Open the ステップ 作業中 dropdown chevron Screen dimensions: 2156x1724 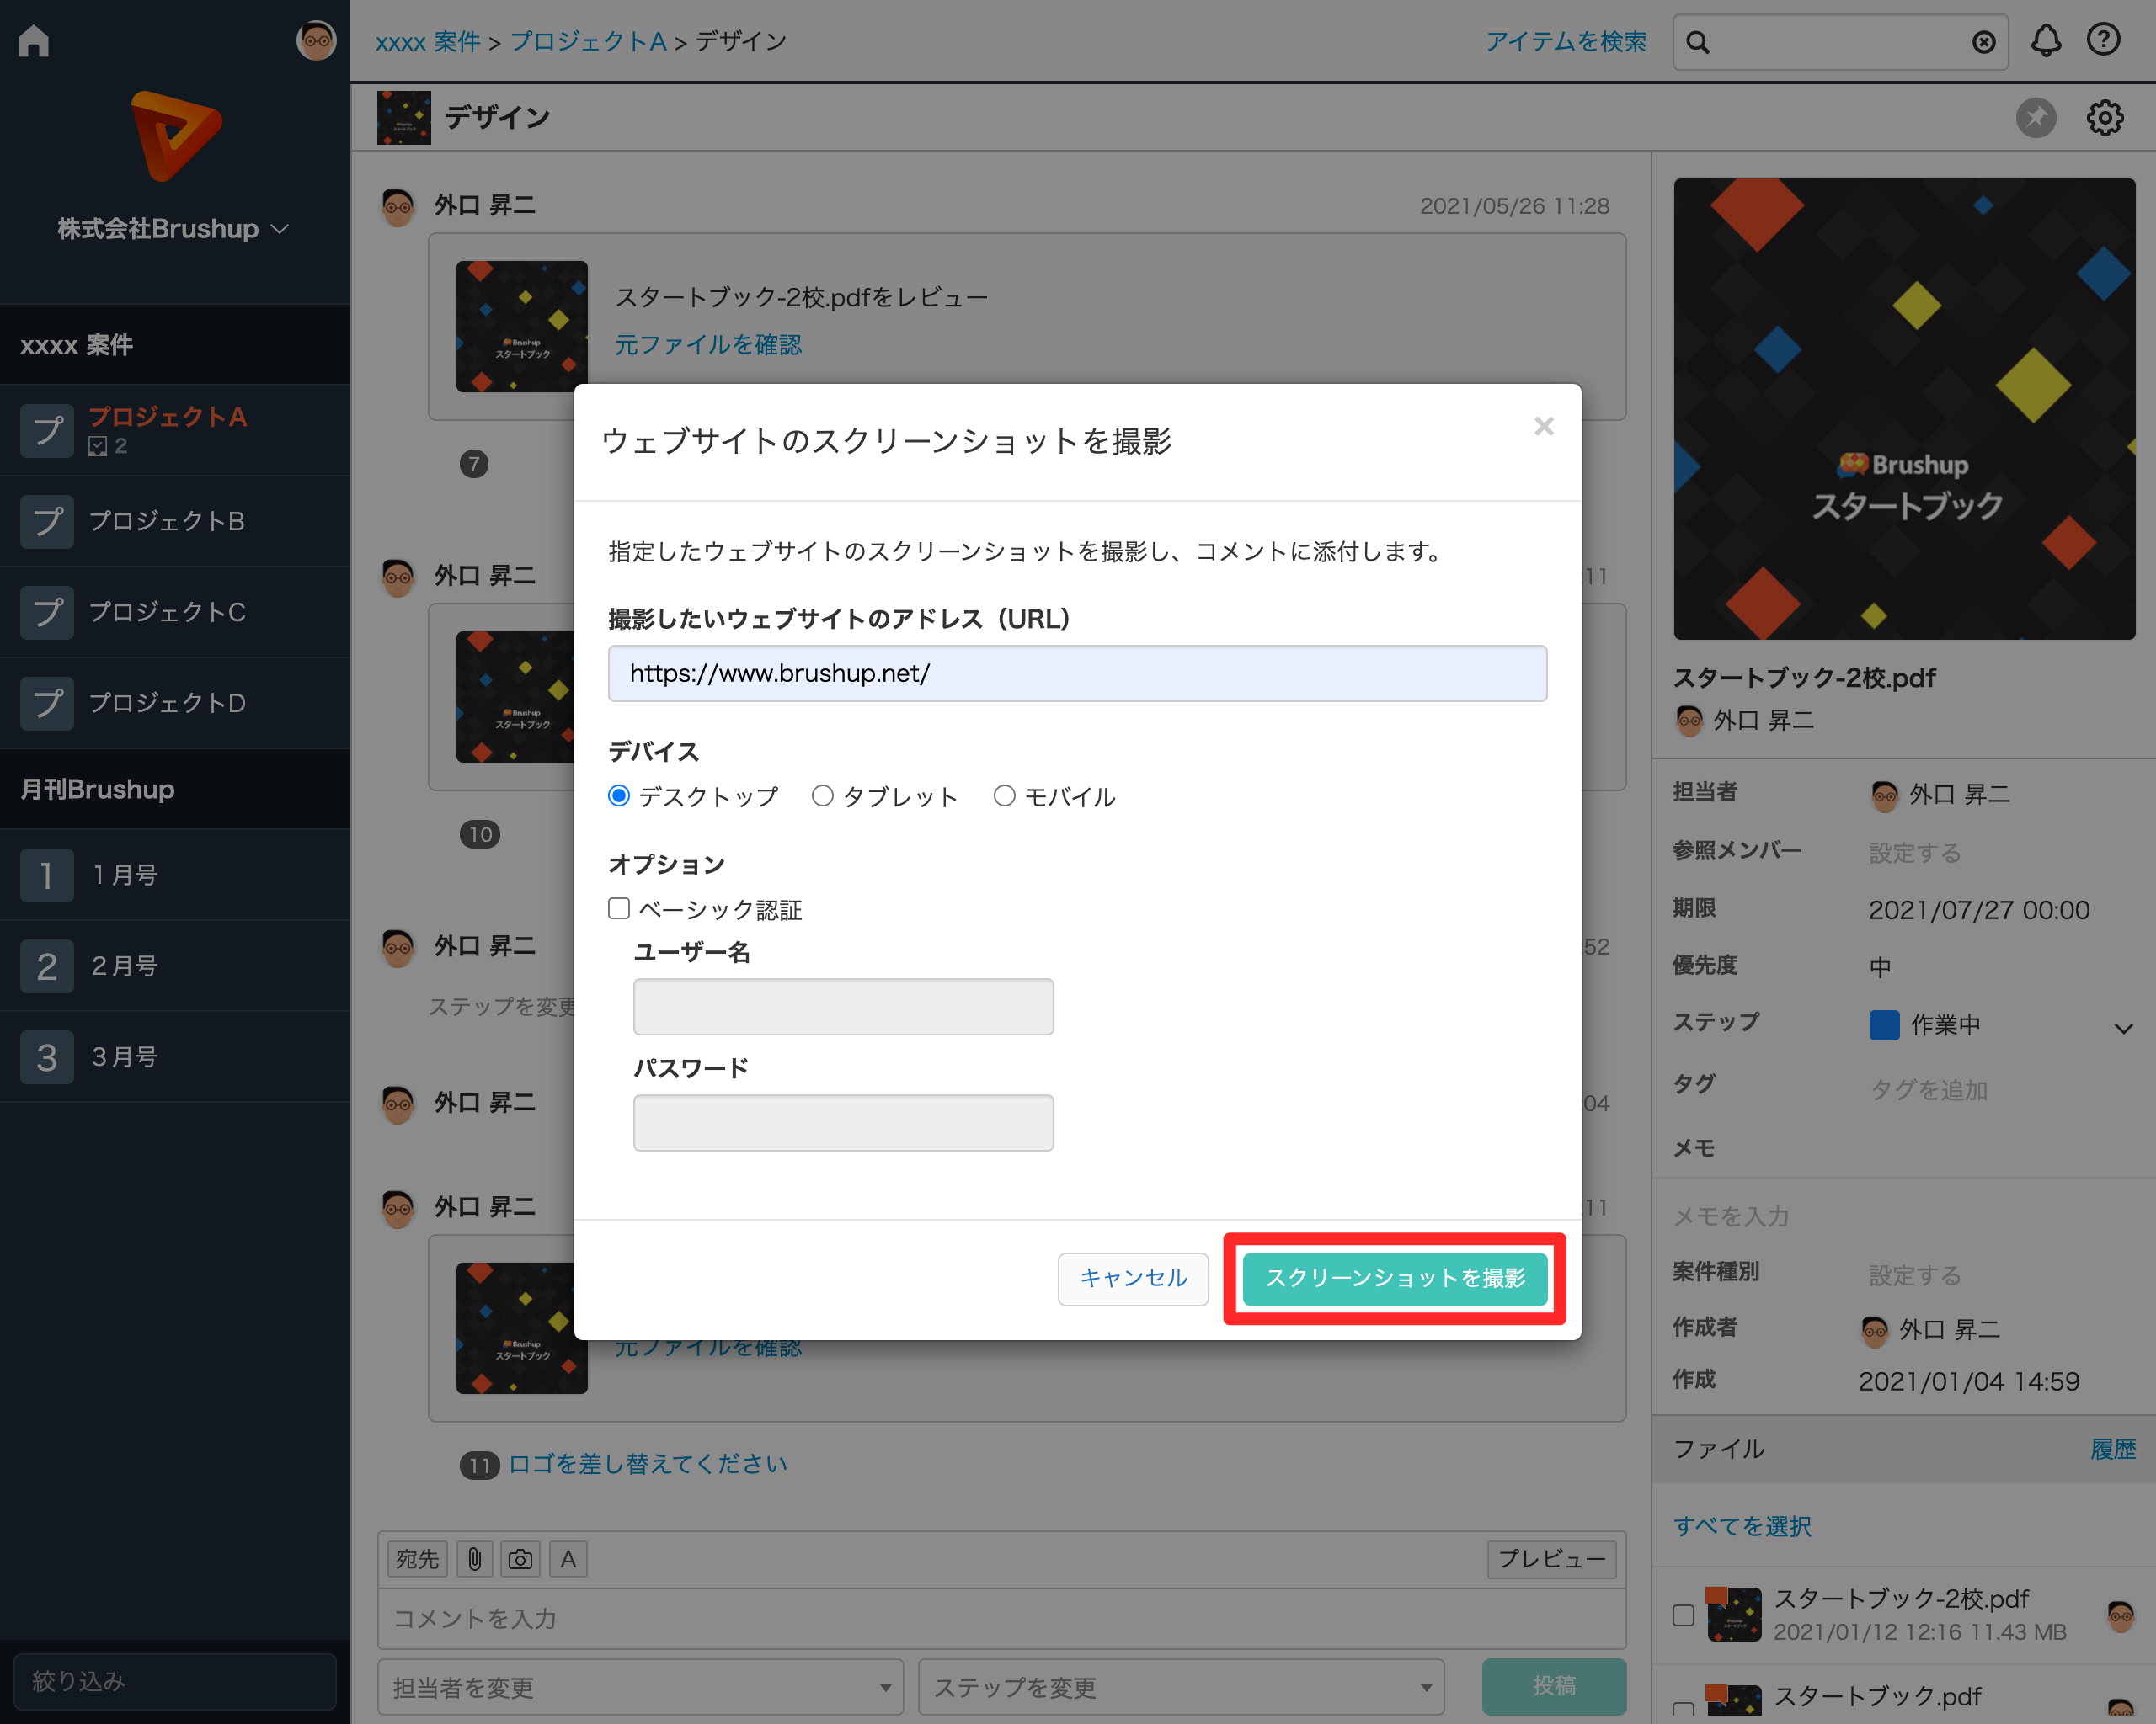click(x=2123, y=1027)
